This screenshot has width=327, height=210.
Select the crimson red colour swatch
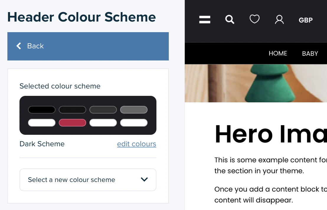click(x=72, y=123)
